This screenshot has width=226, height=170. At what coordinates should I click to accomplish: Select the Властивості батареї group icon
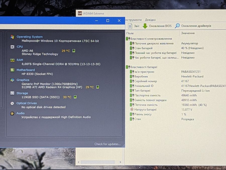tap(128, 67)
